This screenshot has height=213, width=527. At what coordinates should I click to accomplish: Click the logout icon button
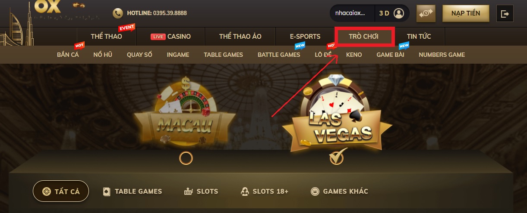505,13
